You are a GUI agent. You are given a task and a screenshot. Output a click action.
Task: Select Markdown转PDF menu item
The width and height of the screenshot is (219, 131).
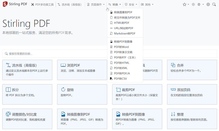click(x=125, y=33)
